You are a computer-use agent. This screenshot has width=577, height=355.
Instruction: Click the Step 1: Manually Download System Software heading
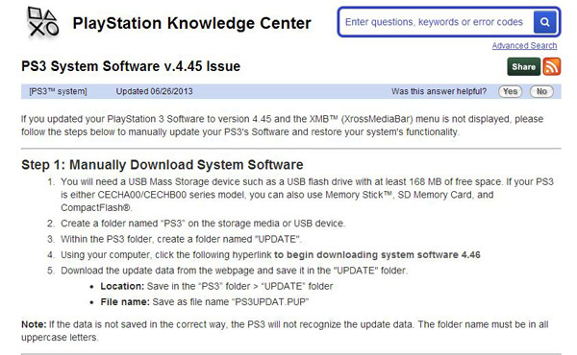[x=163, y=165]
